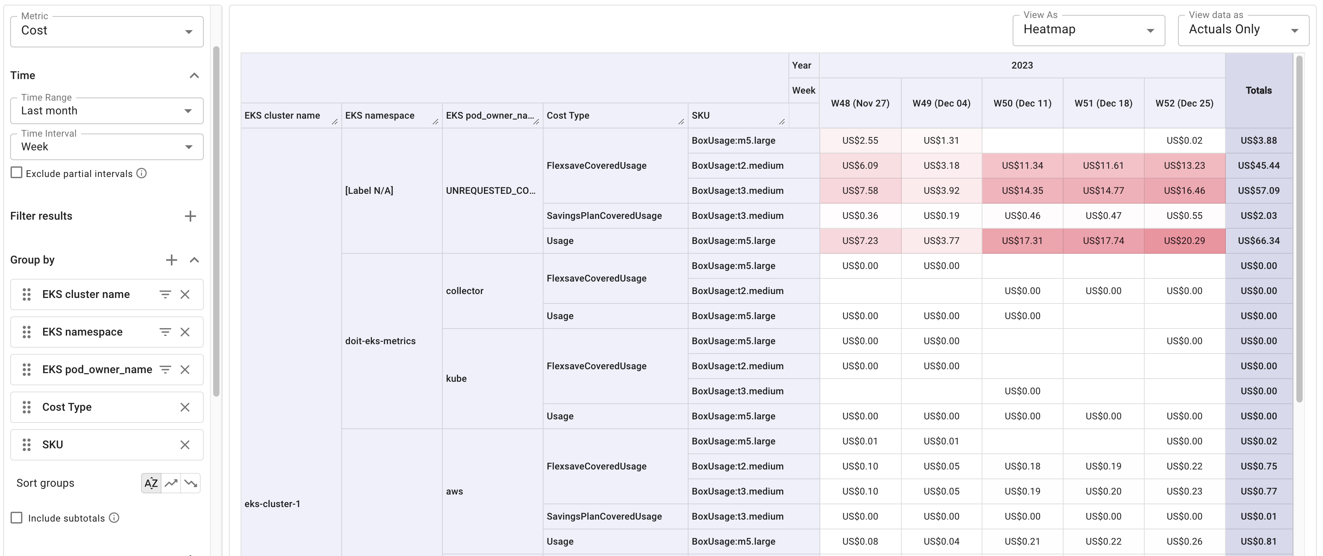Screen dimensions: 1323x556
Task: Add a filter with the Filter results plus icon
Action: pos(190,216)
